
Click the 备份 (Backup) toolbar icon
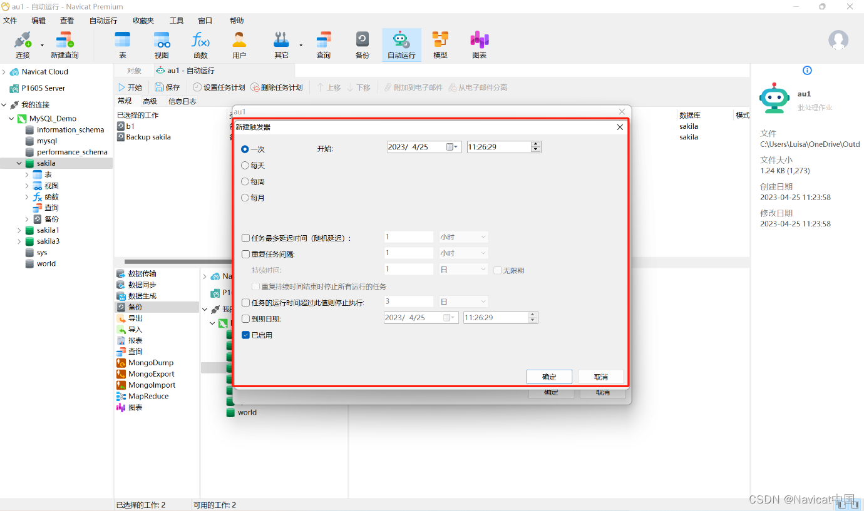363,45
